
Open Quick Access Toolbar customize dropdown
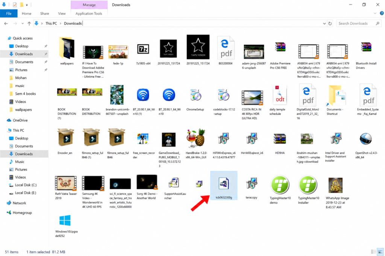(x=27, y=5)
